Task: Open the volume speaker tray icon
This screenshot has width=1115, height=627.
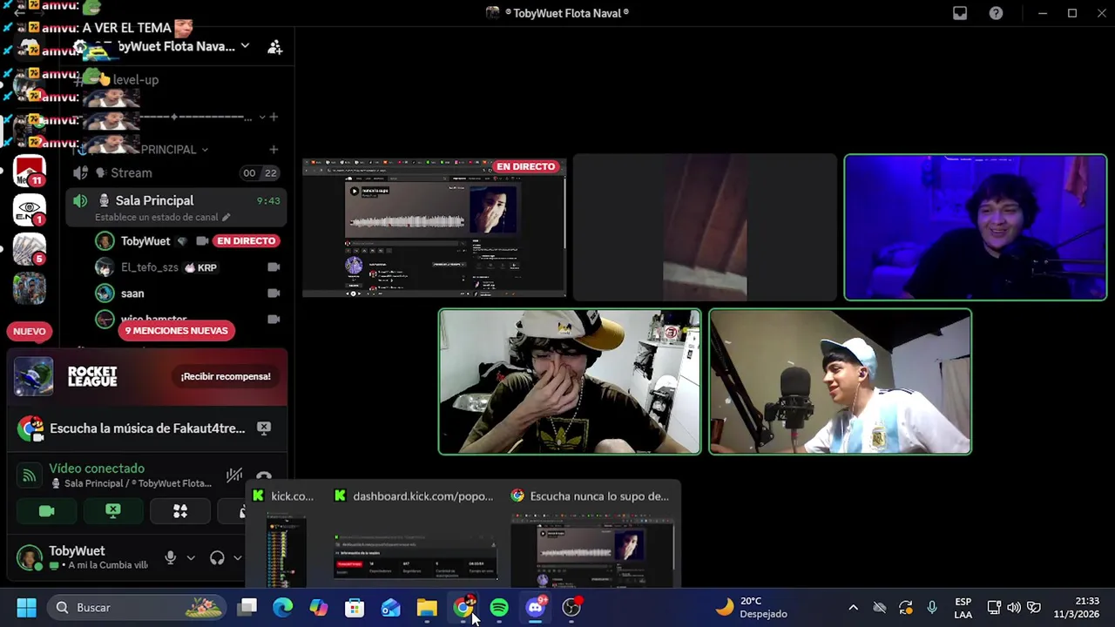Action: coord(1014,608)
